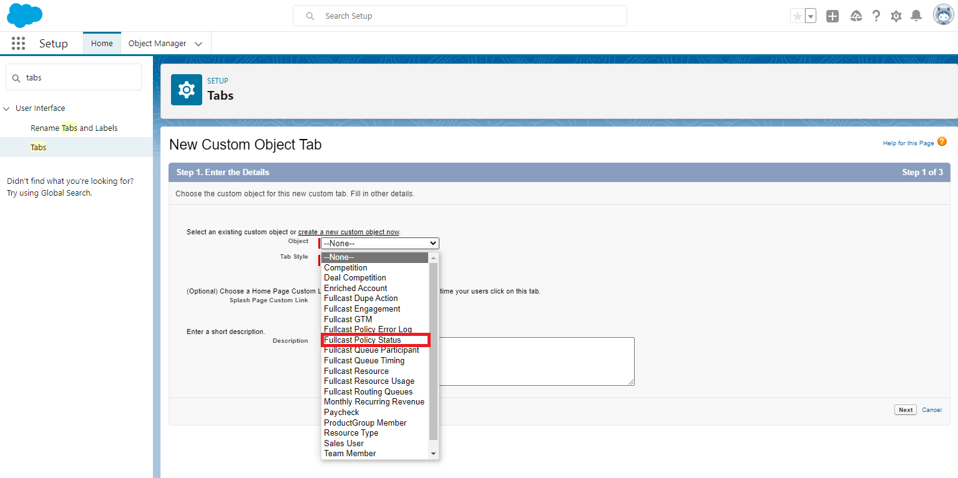Screen dimensions: 958x478
Task: Open the notifications bell
Action: pyautogui.click(x=916, y=16)
